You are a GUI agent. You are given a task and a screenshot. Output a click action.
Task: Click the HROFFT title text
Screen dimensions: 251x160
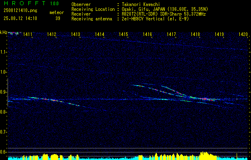(x=25, y=3)
